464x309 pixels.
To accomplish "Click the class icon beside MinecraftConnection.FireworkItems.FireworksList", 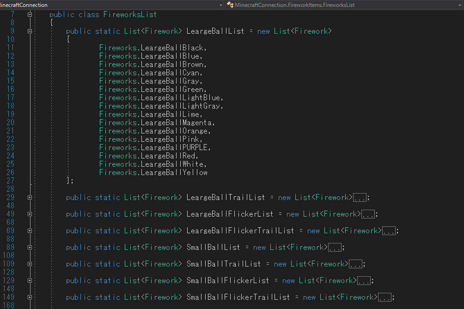I will 230,5.
